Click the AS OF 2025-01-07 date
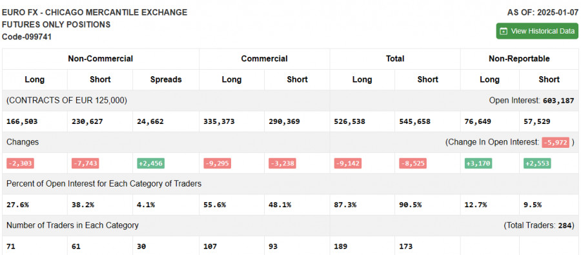 tap(542, 13)
